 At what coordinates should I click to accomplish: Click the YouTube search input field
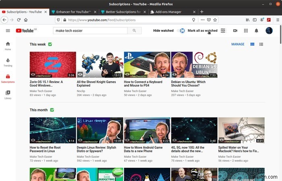pos(90,31)
